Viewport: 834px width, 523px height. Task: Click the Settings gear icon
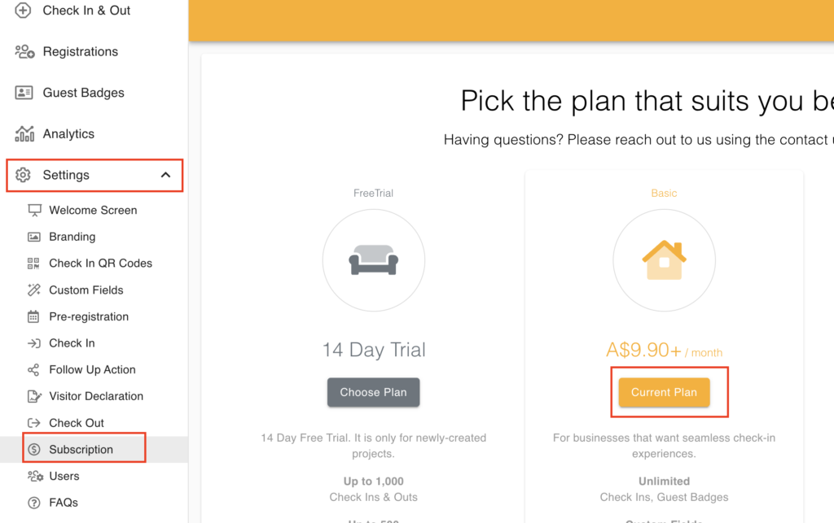pos(23,175)
